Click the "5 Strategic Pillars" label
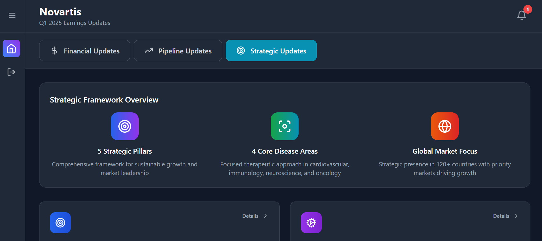 [x=125, y=151]
